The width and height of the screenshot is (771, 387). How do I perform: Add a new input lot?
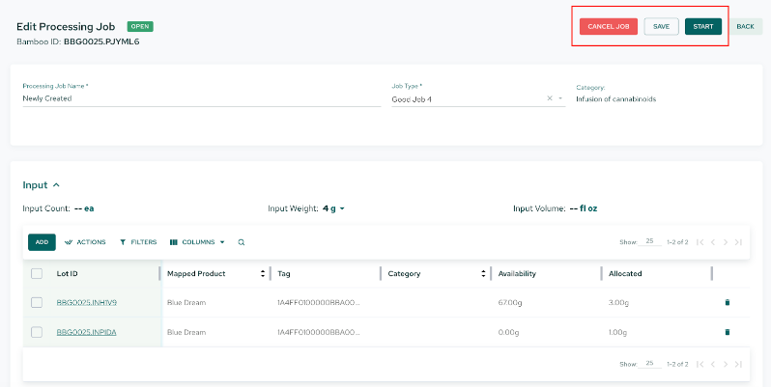point(42,242)
